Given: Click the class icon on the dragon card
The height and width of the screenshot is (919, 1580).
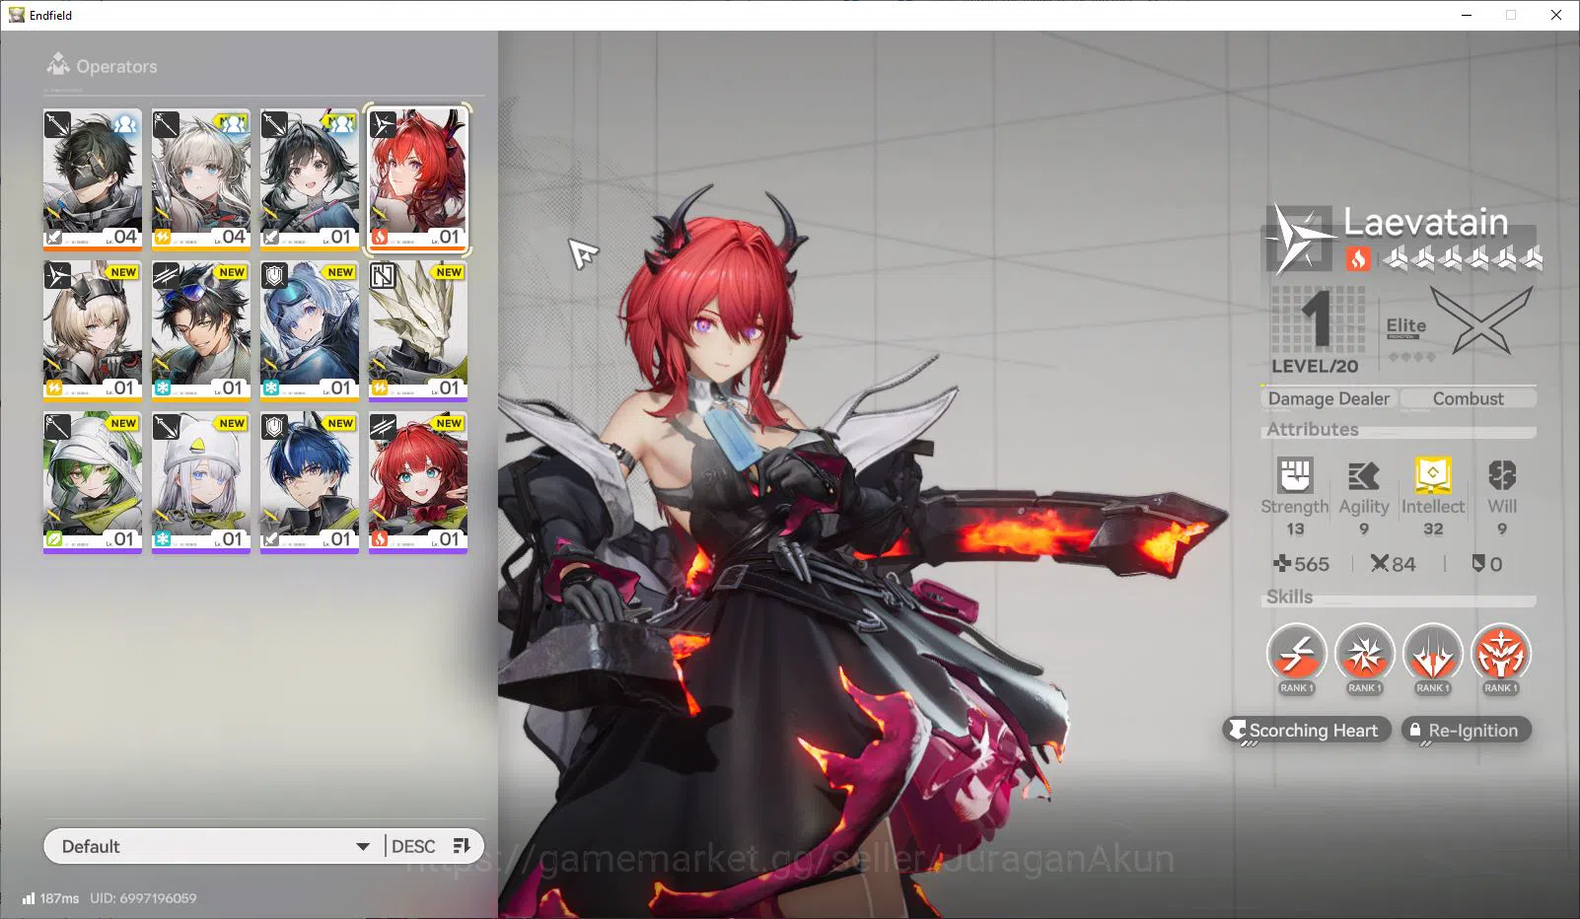Looking at the screenshot, I should point(383,276).
